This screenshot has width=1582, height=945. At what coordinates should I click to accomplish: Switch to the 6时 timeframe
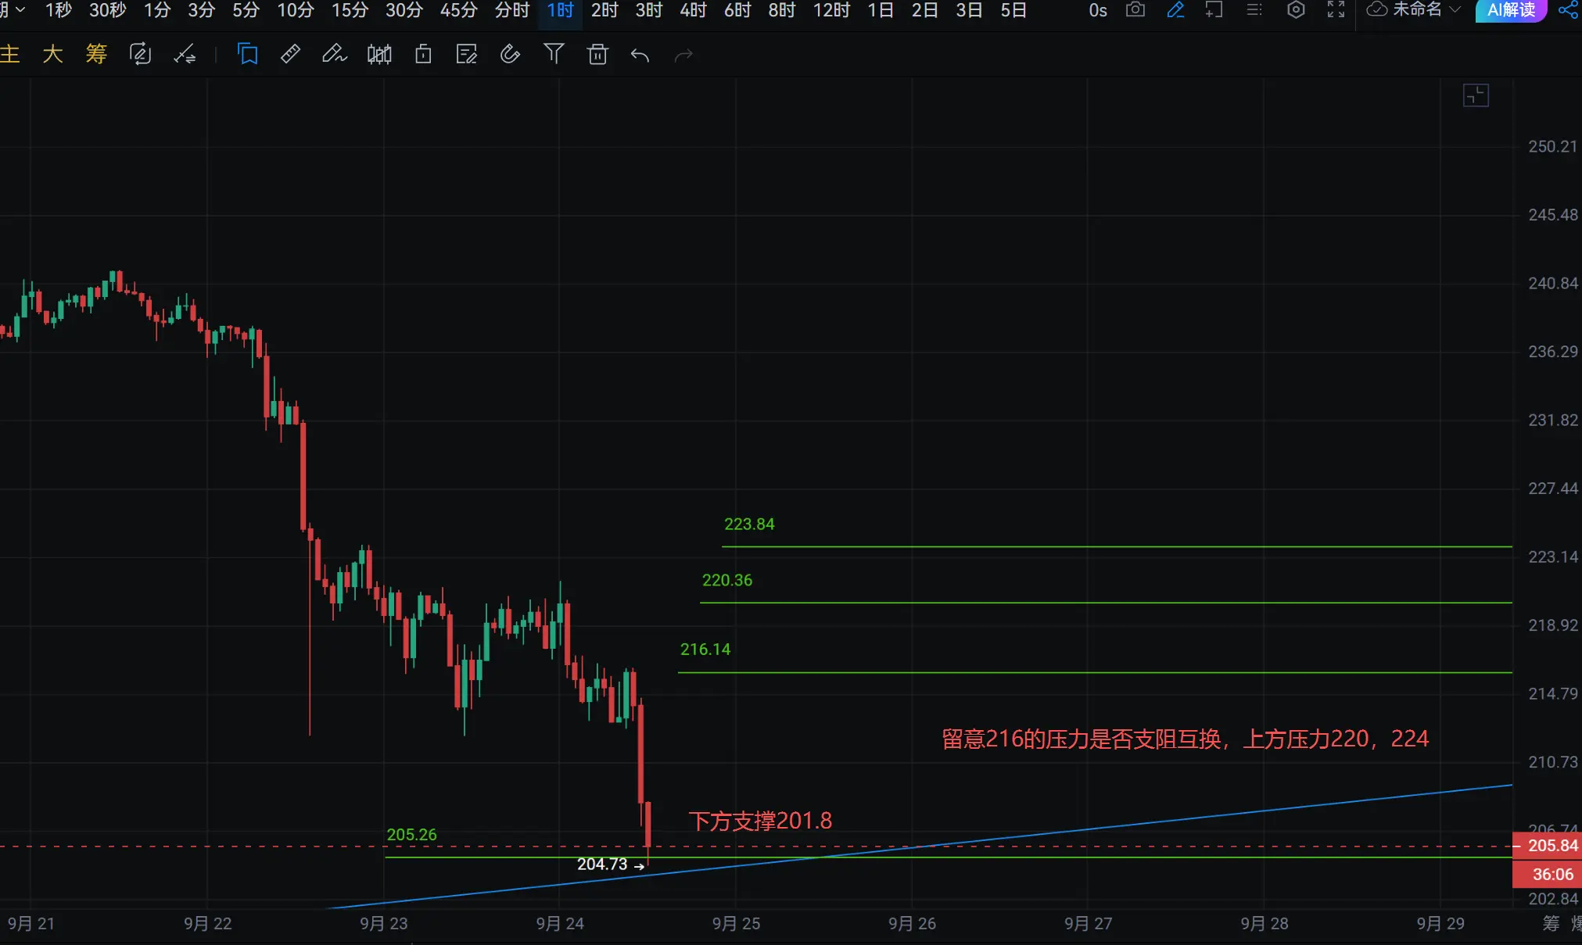pyautogui.click(x=737, y=10)
